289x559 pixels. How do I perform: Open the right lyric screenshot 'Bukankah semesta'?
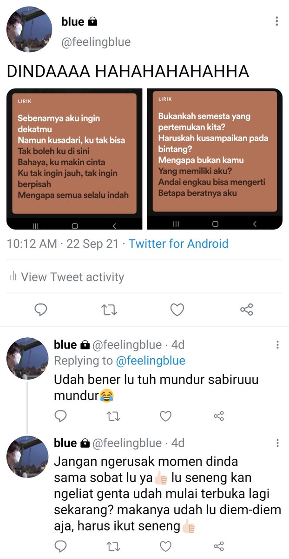(215, 158)
